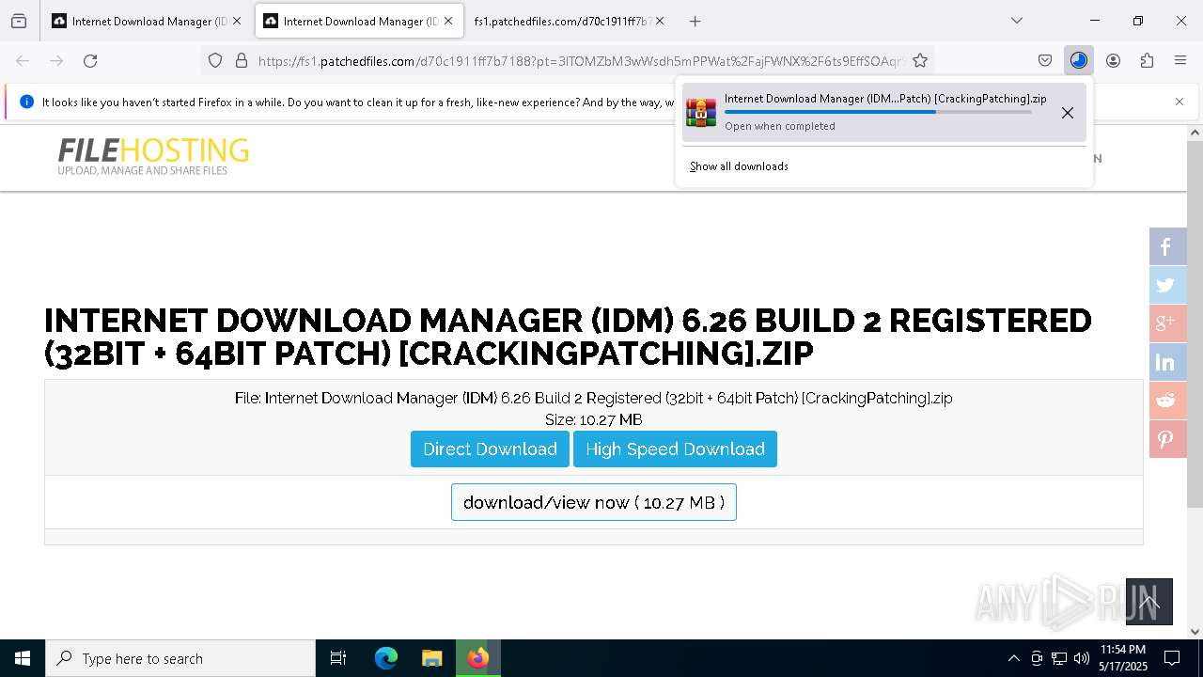Open tracking protection shield icon
1203x677 pixels.
pyautogui.click(x=215, y=60)
